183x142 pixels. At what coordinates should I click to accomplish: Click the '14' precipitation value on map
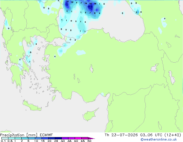(86, 3)
